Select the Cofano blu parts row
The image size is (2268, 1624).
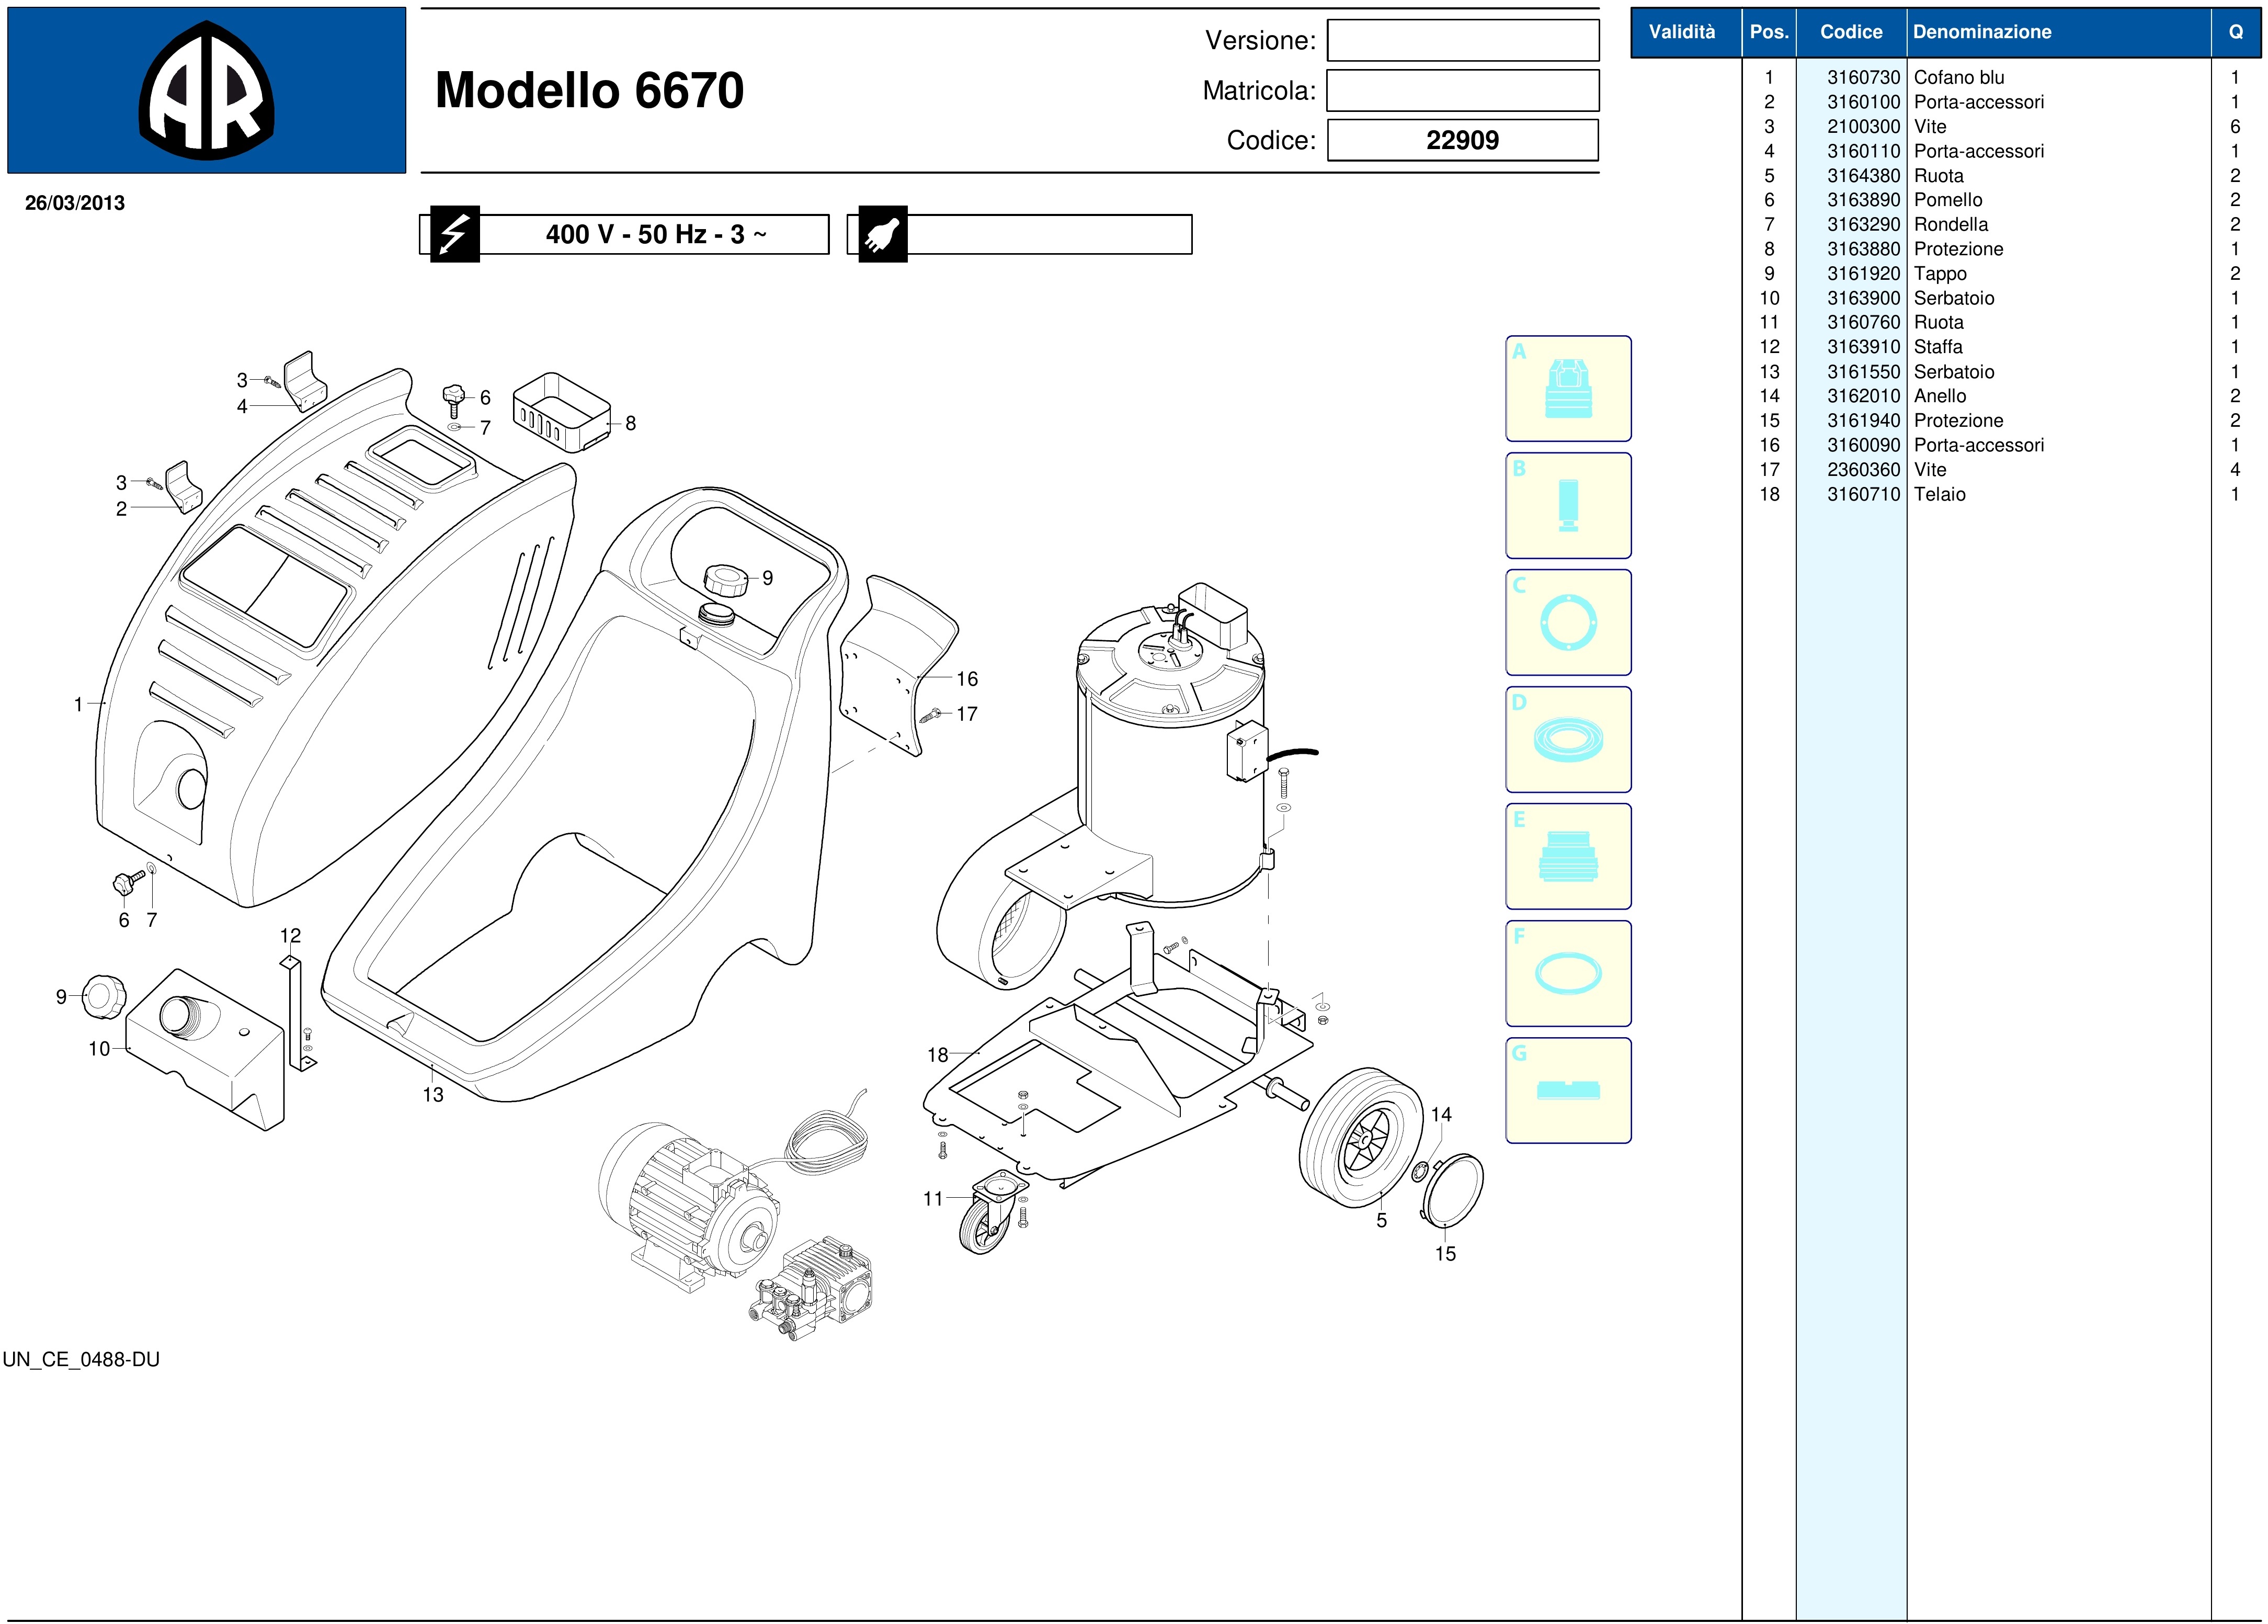click(x=1958, y=78)
